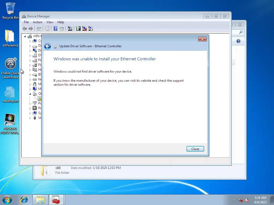Expand the System devices node
The height and width of the screenshot is (205, 274).
(x=30, y=113)
